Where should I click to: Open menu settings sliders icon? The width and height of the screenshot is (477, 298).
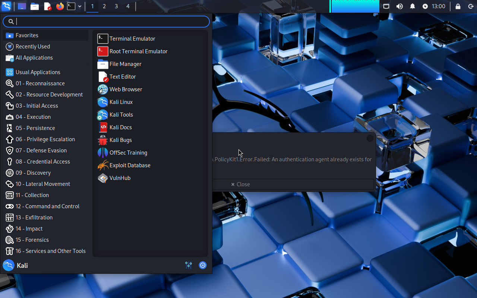pos(189,265)
